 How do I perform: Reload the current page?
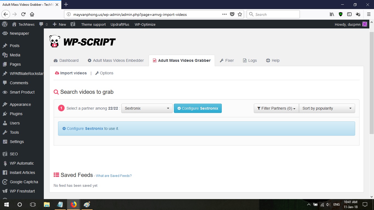pyautogui.click(x=24, y=14)
